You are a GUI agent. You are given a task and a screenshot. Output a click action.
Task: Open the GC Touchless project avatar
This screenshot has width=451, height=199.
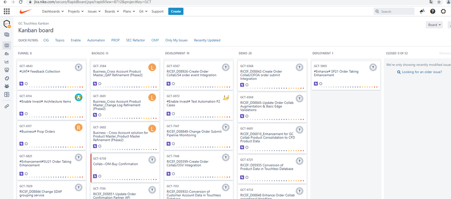(x=7, y=24)
